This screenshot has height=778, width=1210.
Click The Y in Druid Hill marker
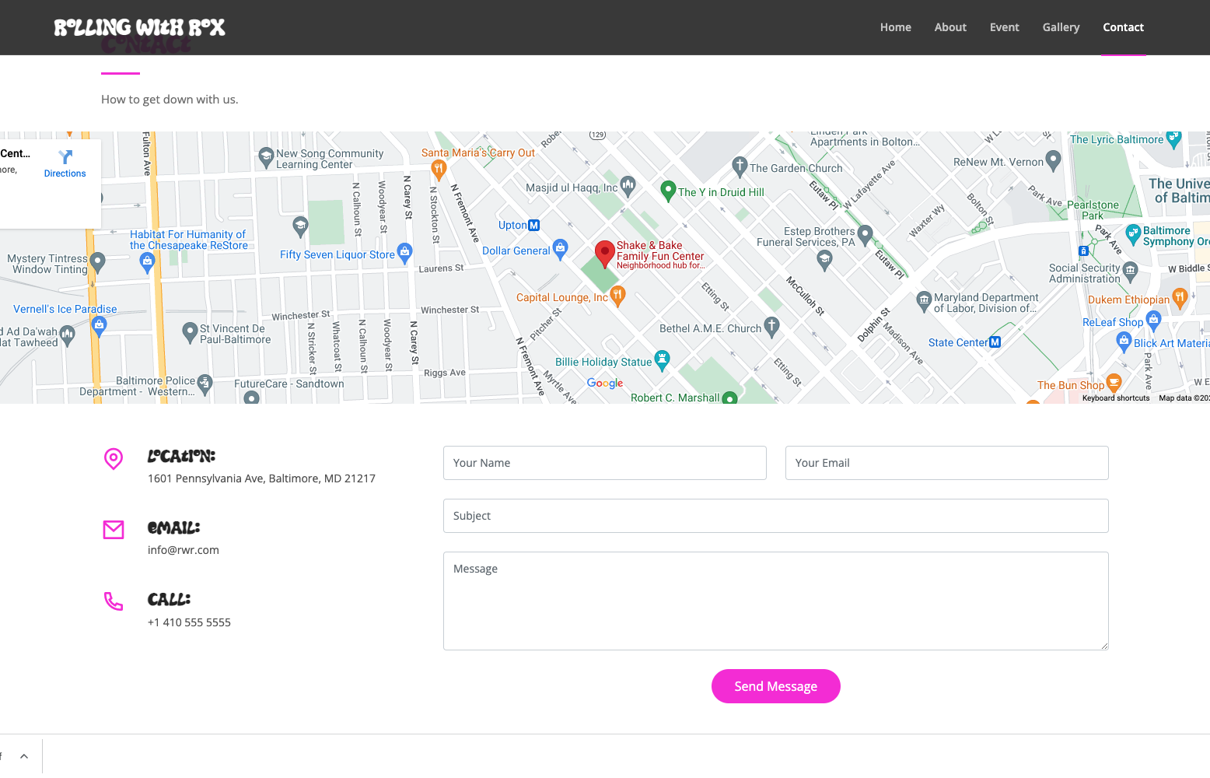[x=667, y=190]
